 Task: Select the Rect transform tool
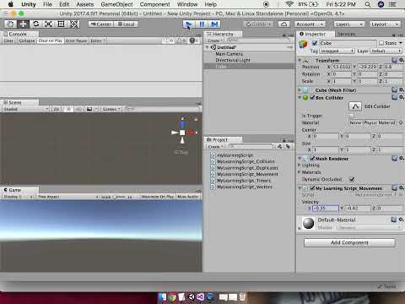[x=61, y=24]
